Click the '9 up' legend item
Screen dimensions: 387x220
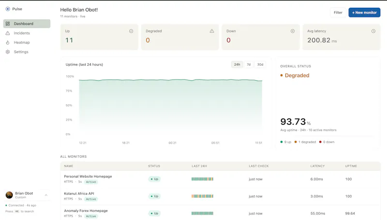pyautogui.click(x=286, y=142)
